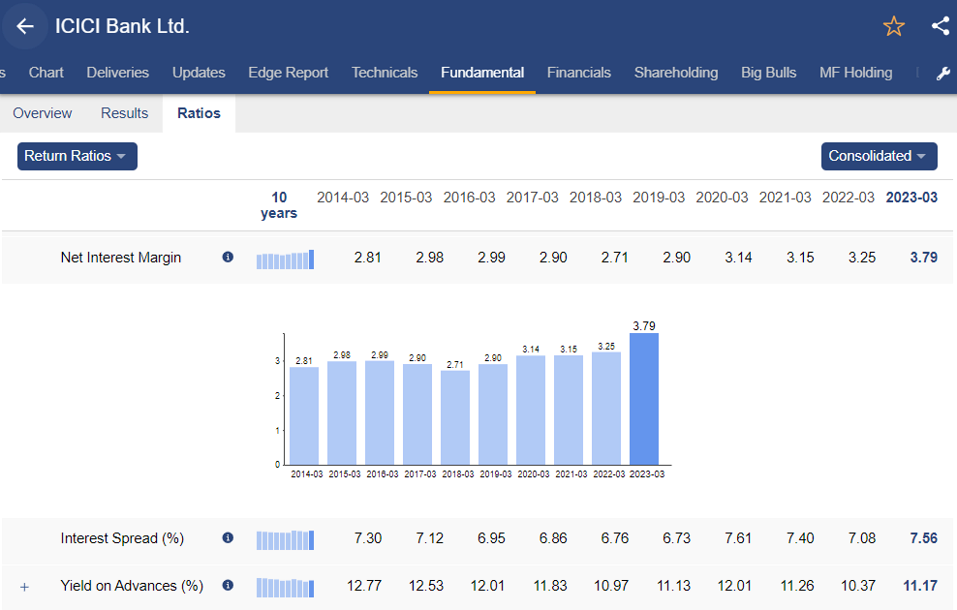This screenshot has height=610, width=957.
Task: Show info for Interest Spread (%)
Action: (228, 537)
